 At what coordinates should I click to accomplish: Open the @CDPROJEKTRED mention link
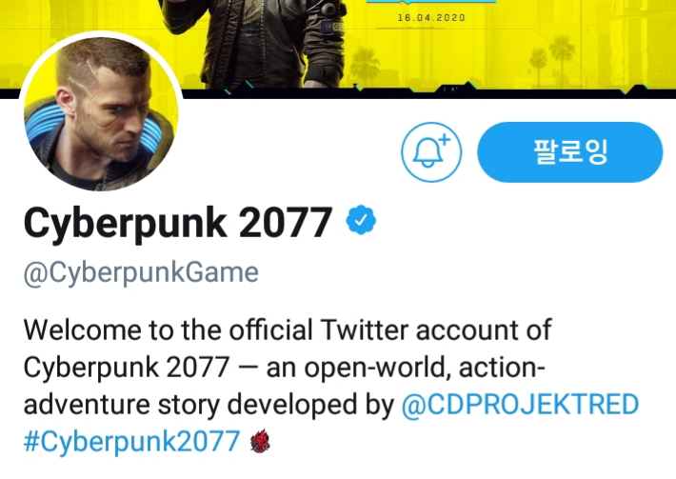tap(520, 405)
